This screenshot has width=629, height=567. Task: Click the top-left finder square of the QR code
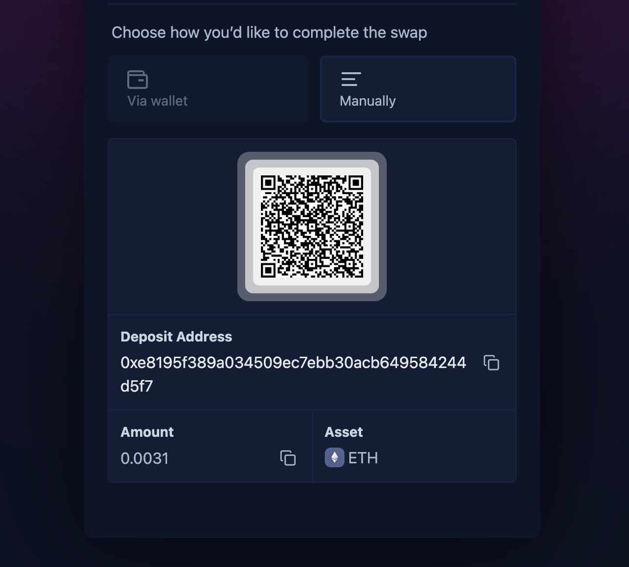(x=268, y=183)
